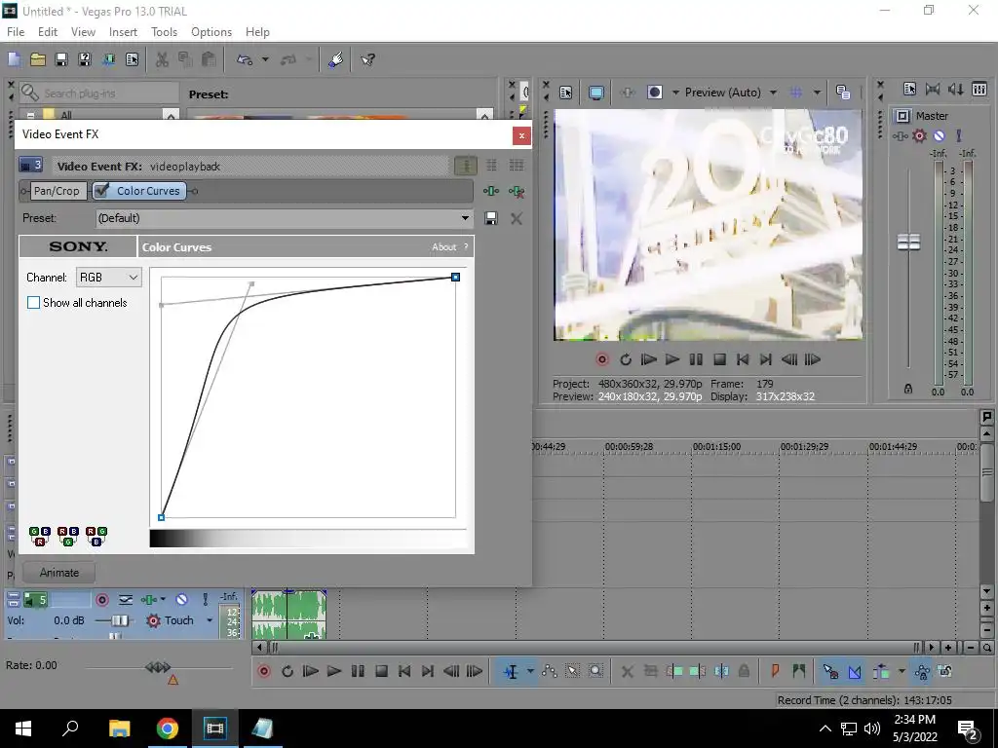Click the track 5 Vol slider handle
This screenshot has height=748, width=998.
click(x=120, y=620)
